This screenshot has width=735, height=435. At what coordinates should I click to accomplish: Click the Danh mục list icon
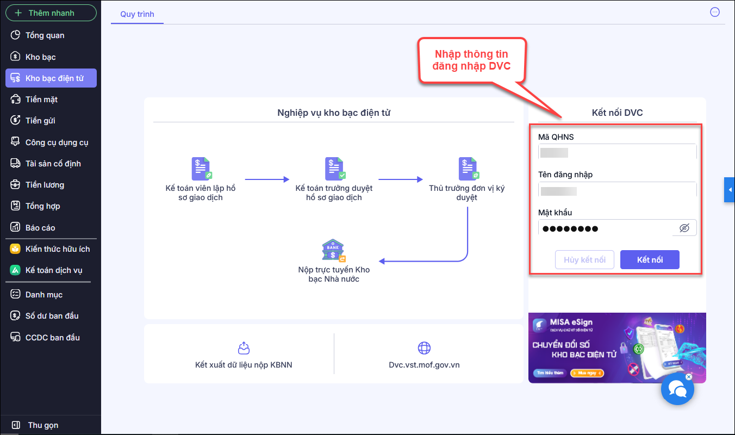coord(16,295)
